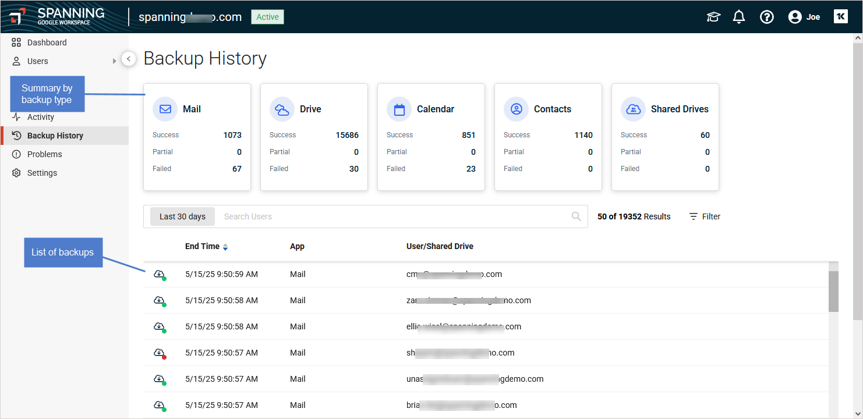
Task: Click the 5/15/25 9:50:59 AM end time
Action: pyautogui.click(x=221, y=274)
